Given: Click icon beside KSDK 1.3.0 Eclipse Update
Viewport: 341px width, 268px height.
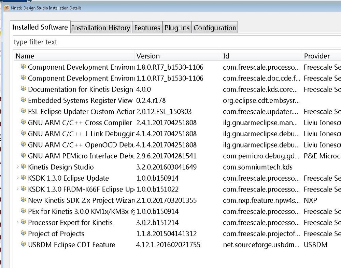Looking at the screenshot, I should pyautogui.click(x=24, y=178).
